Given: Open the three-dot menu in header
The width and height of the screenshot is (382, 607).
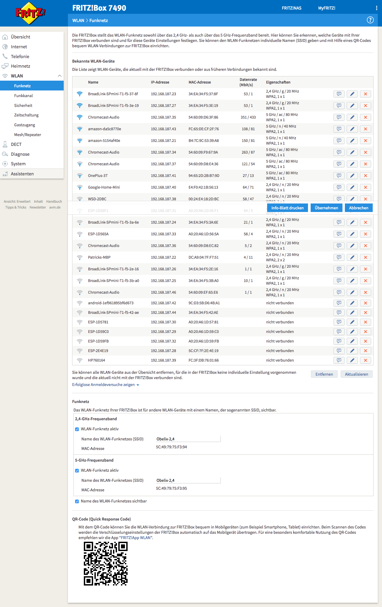Looking at the screenshot, I should point(376,8).
